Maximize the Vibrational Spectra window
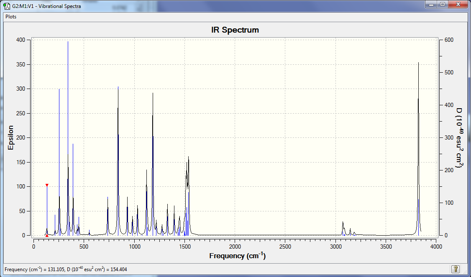The height and width of the screenshot is (277, 471). click(443, 5)
